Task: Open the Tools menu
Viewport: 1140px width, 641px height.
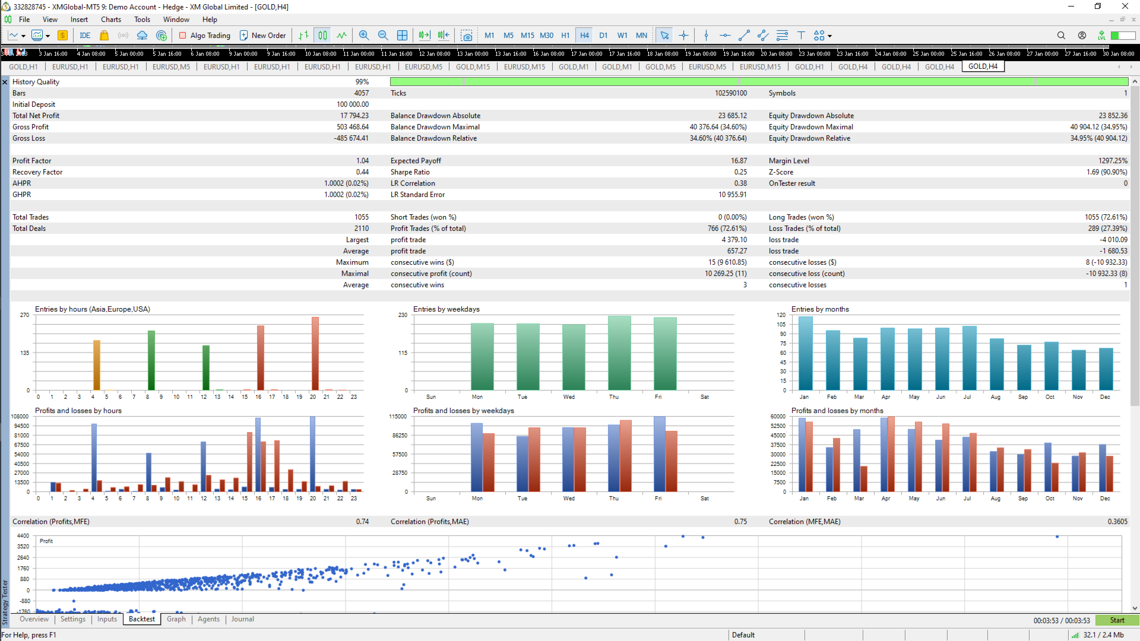Action: click(142, 20)
